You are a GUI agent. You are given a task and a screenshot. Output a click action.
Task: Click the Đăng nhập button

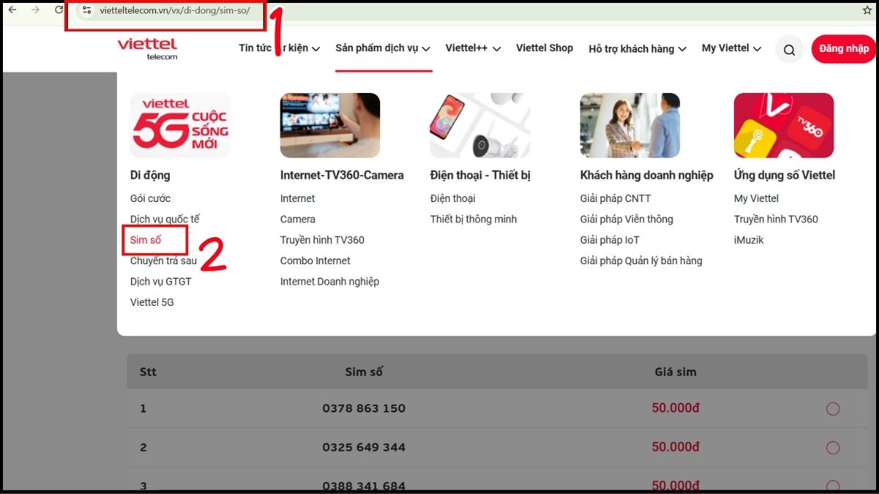(844, 49)
